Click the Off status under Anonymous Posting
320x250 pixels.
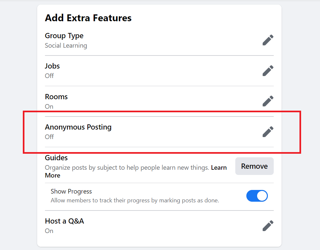pos(49,137)
